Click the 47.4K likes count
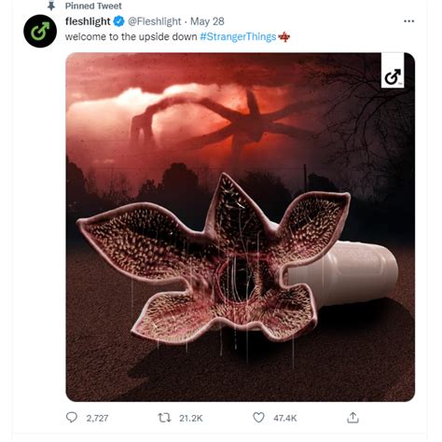 [x=285, y=418]
